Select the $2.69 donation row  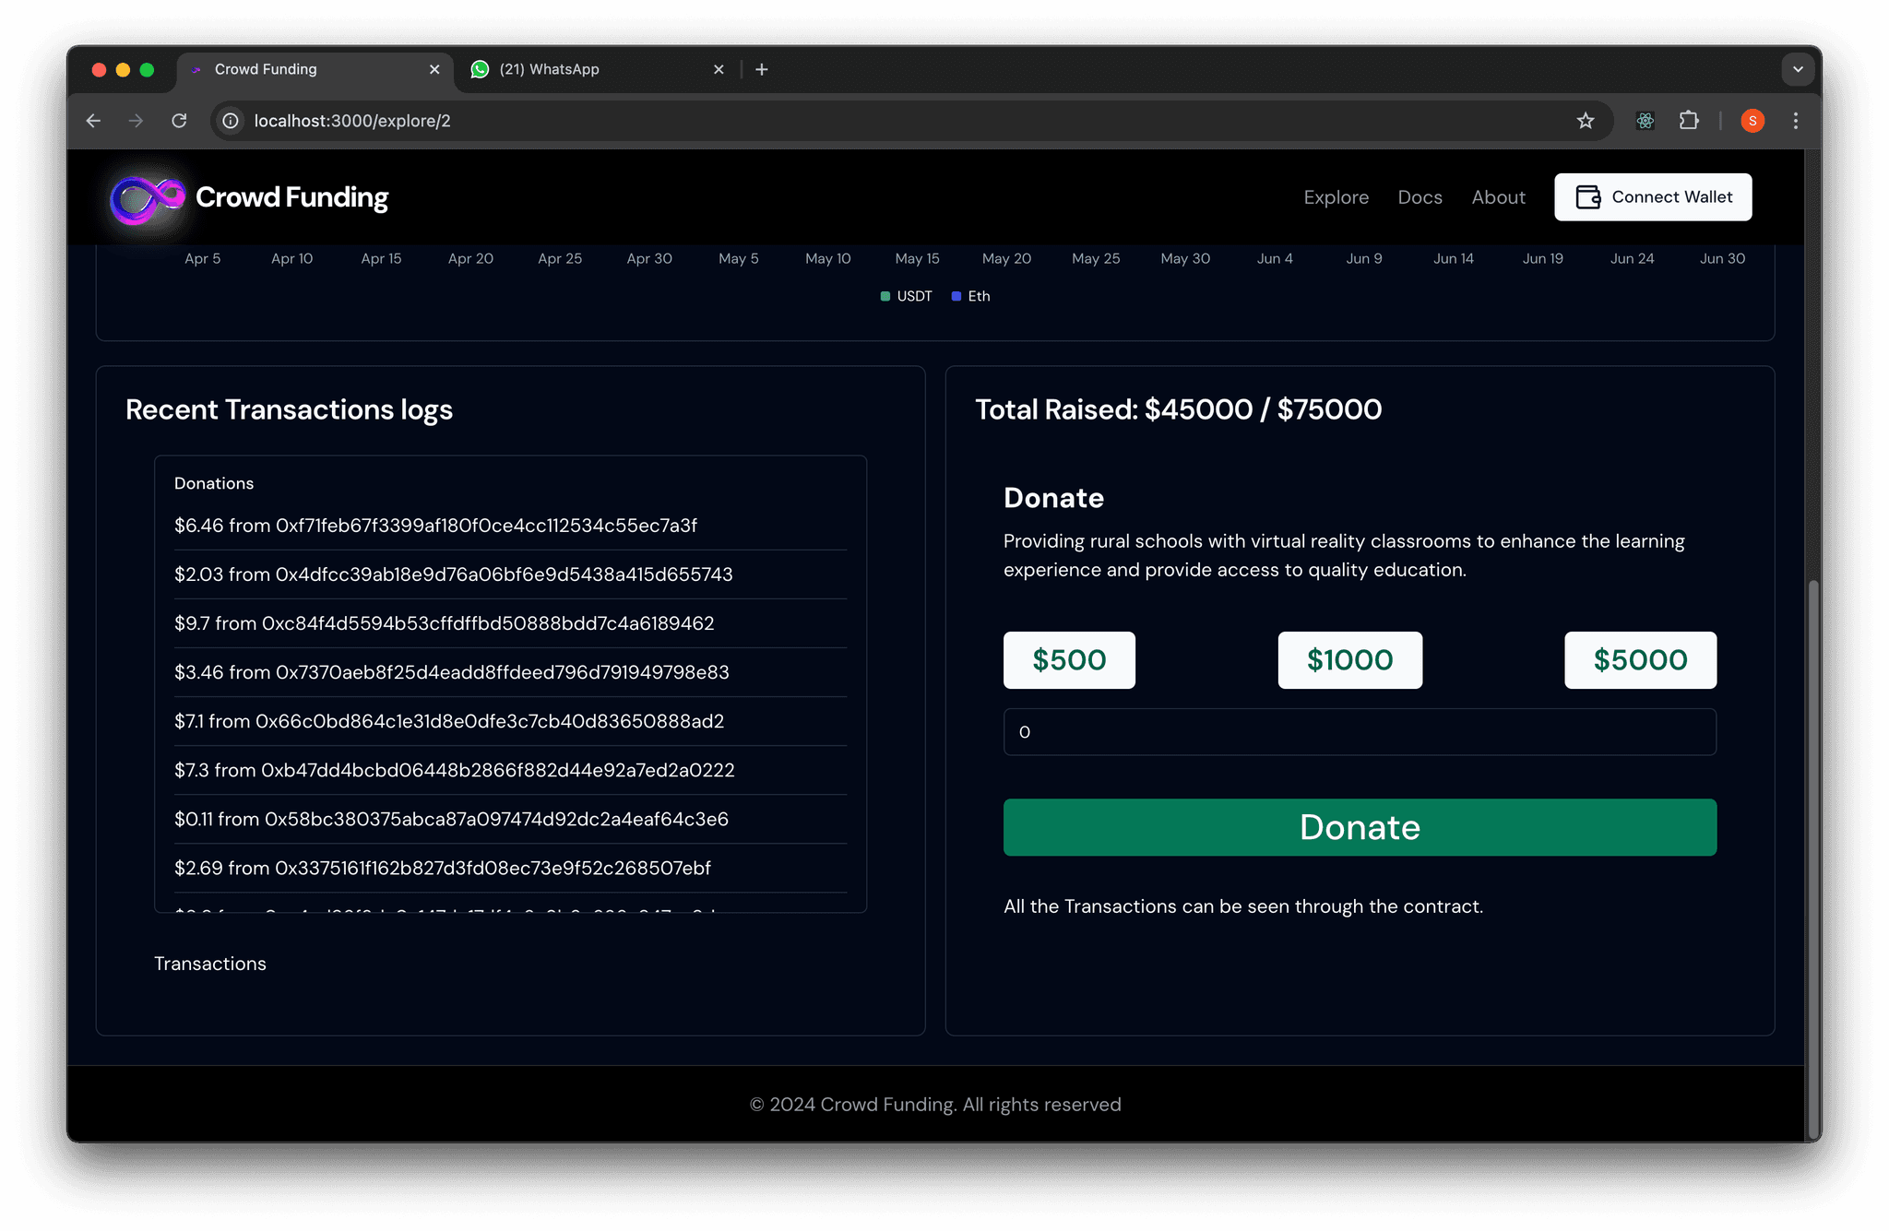click(510, 868)
